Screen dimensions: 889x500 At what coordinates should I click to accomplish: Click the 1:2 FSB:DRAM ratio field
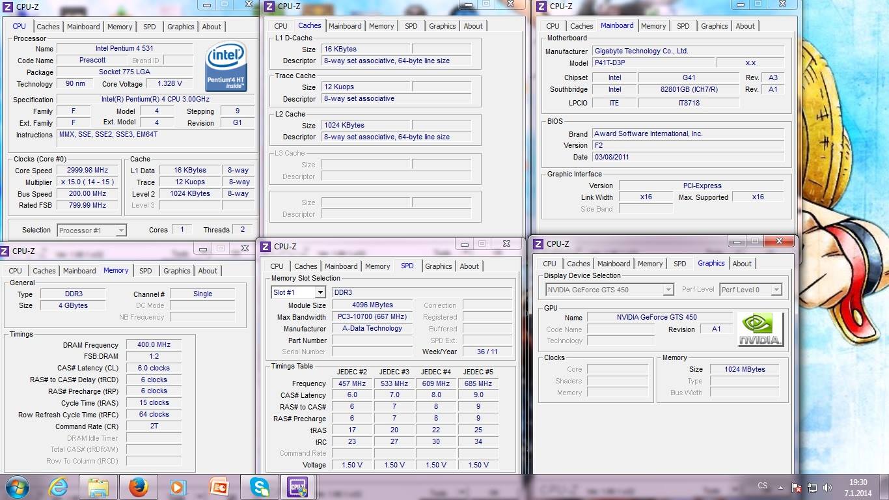coord(154,356)
